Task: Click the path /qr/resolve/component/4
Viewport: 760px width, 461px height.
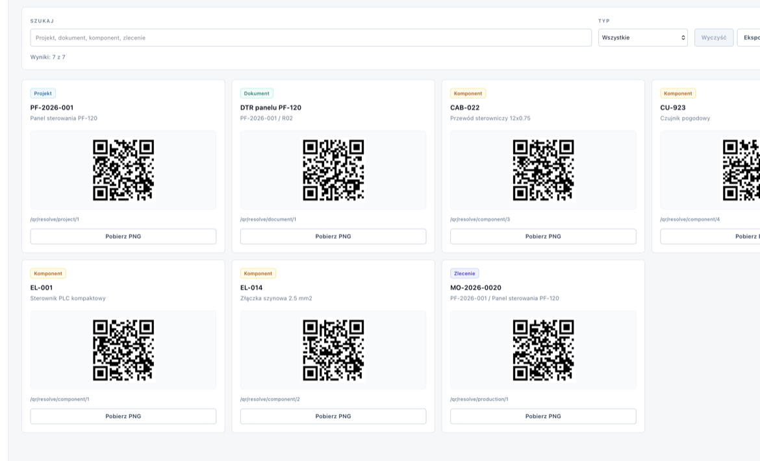Action: coord(690,219)
